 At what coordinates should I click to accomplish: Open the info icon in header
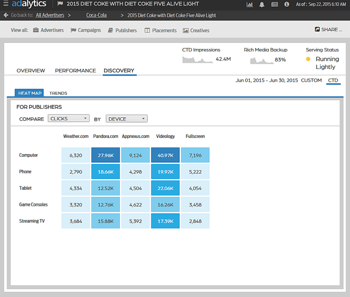[x=287, y=4]
